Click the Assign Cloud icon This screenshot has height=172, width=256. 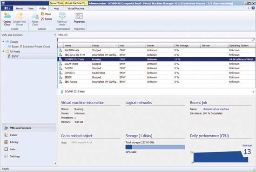(x=35, y=17)
